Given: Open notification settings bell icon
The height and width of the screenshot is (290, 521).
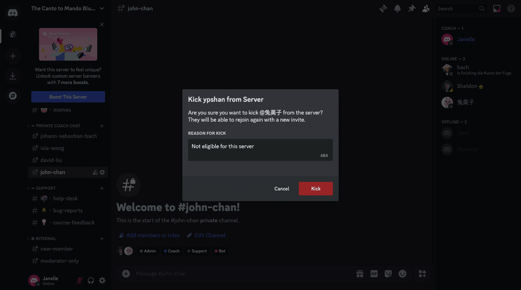Looking at the screenshot, I should point(397,9).
